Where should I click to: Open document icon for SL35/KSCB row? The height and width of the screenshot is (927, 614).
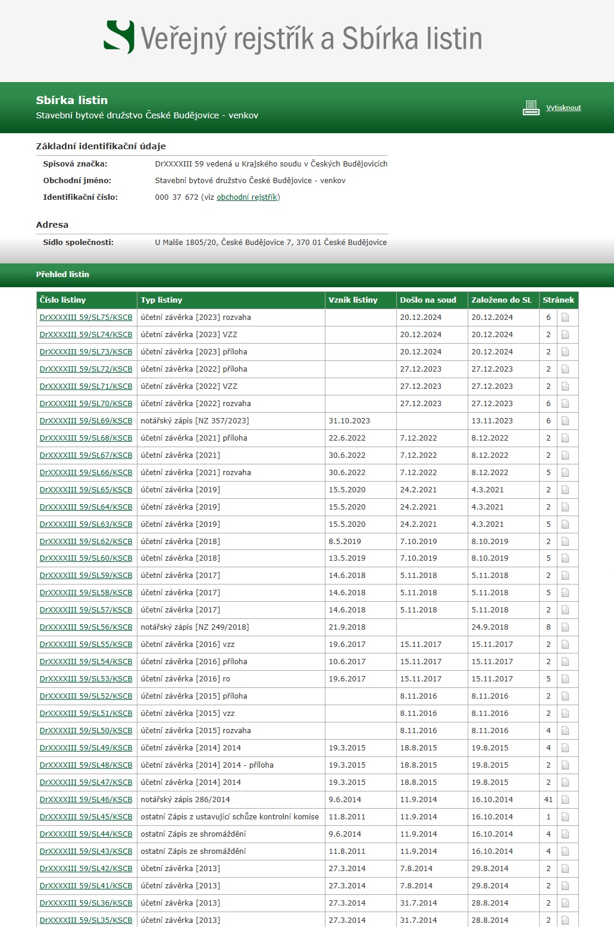click(565, 920)
